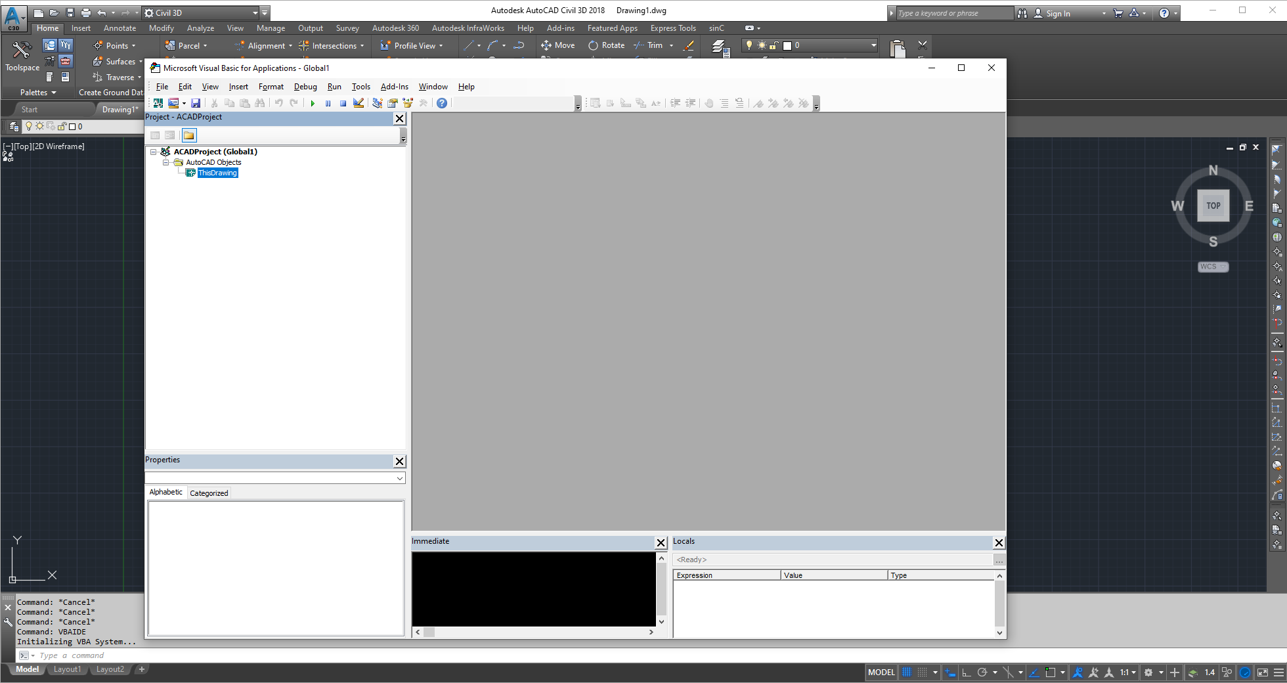Click the Immediate window horizontal scrollbar
1287x683 pixels.
pyautogui.click(x=534, y=632)
